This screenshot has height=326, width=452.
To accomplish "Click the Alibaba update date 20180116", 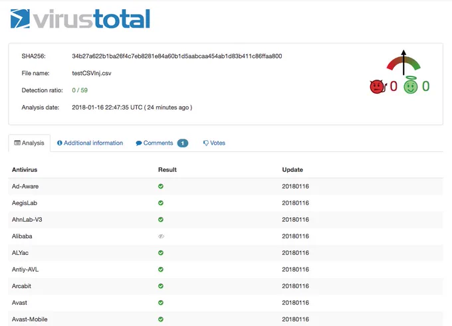I will pos(296,236).
